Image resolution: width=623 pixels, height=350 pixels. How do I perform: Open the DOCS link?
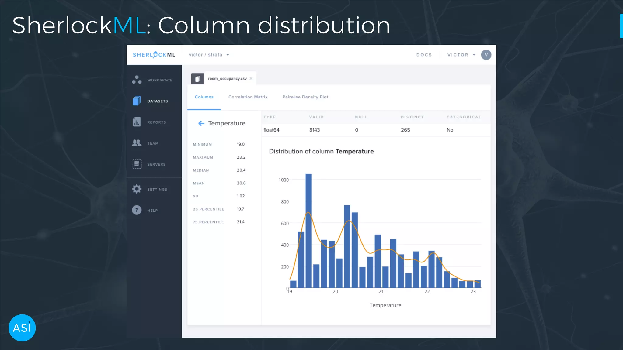(x=424, y=55)
